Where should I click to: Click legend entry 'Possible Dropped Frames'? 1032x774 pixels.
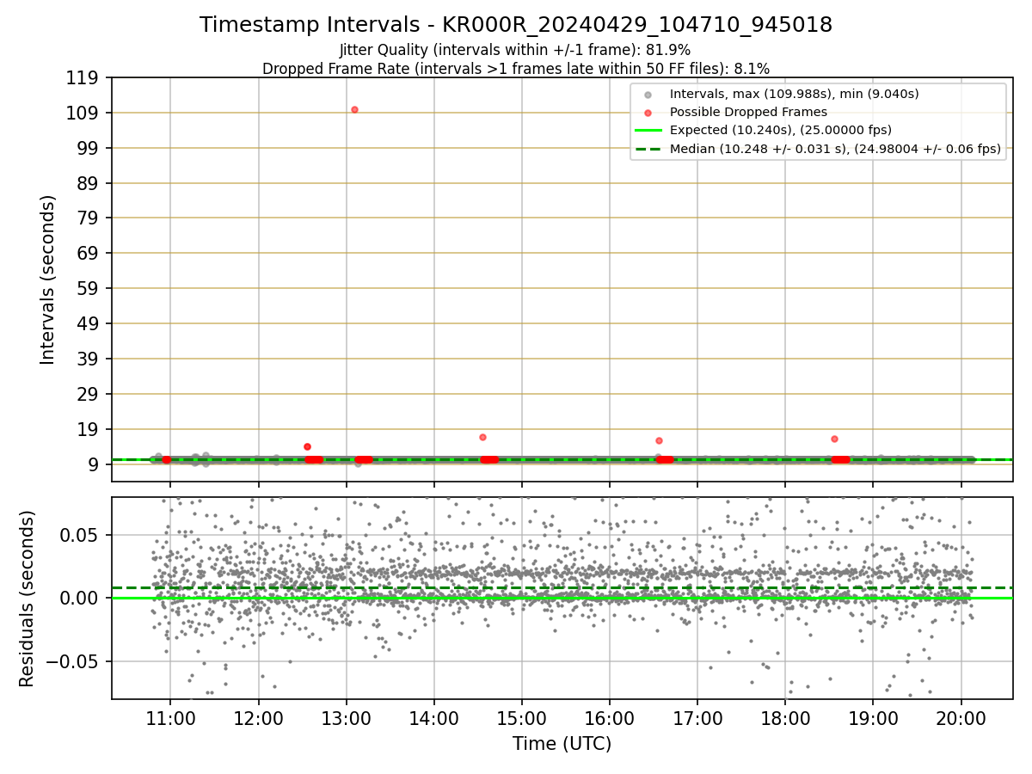748,112
